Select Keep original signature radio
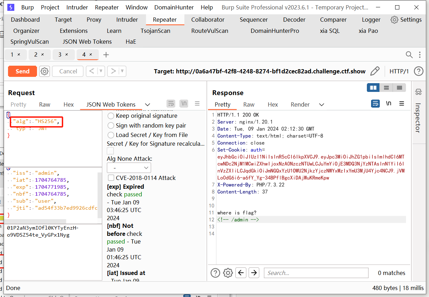 click(111, 116)
